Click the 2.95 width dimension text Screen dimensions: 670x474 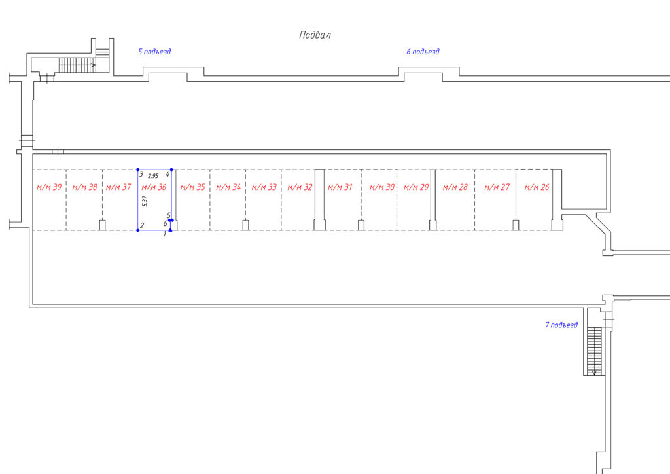153,177
